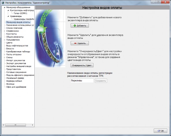This screenshot has width=171, height=136.
Task: Click the Сохранить button
Action: [x=101, y=81]
